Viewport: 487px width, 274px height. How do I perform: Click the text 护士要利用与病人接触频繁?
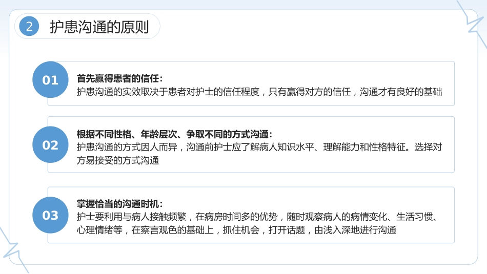pyautogui.click(x=131, y=217)
